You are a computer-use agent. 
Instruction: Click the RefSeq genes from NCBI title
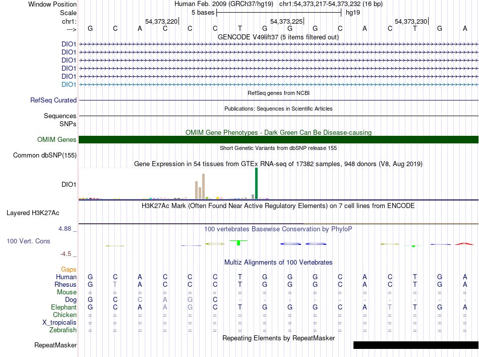click(279, 93)
